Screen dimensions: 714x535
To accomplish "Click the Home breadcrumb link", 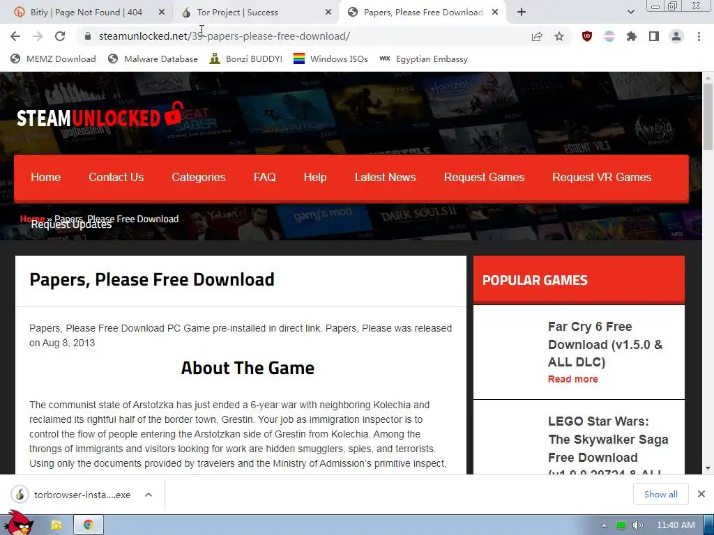I will point(32,219).
